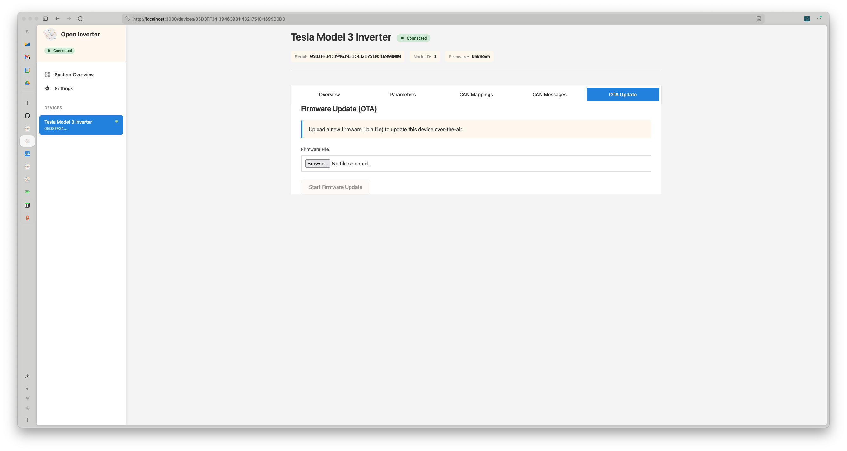This screenshot has height=451, width=847.
Task: Click the back navigation arrow
Action: pos(57,19)
